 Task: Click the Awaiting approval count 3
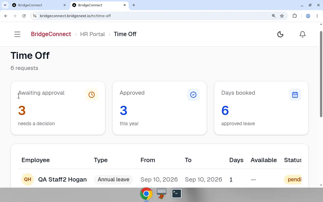pos(22,110)
